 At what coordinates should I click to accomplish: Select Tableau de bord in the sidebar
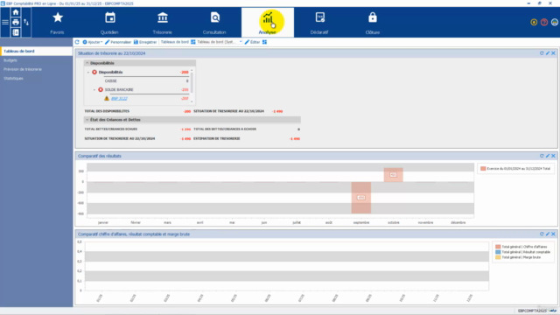coord(36,51)
